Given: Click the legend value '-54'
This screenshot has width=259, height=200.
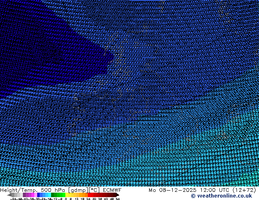Looking at the screenshot, I should (13, 199).
